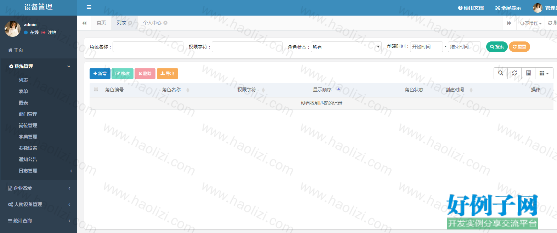Screen dimensions: 557x233
Task: Click the 注销 logout link
Action: 49,33
